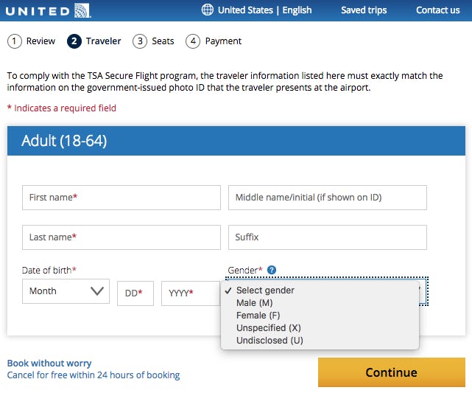This screenshot has height=393, width=472.
Task: Click the step 1 Review circle
Action: pyautogui.click(x=15, y=41)
